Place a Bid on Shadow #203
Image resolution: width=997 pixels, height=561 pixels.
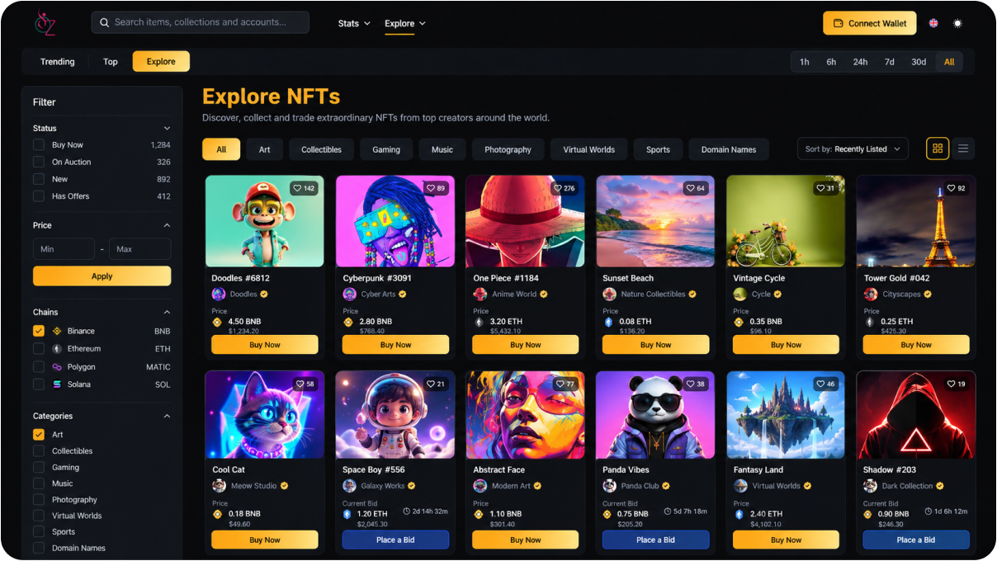(916, 540)
